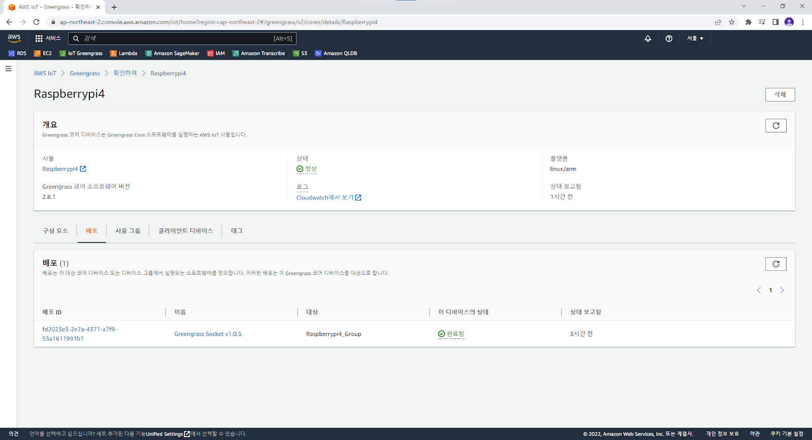Select deployments page number 1
Screen dimensions: 812x440
(x=770, y=290)
